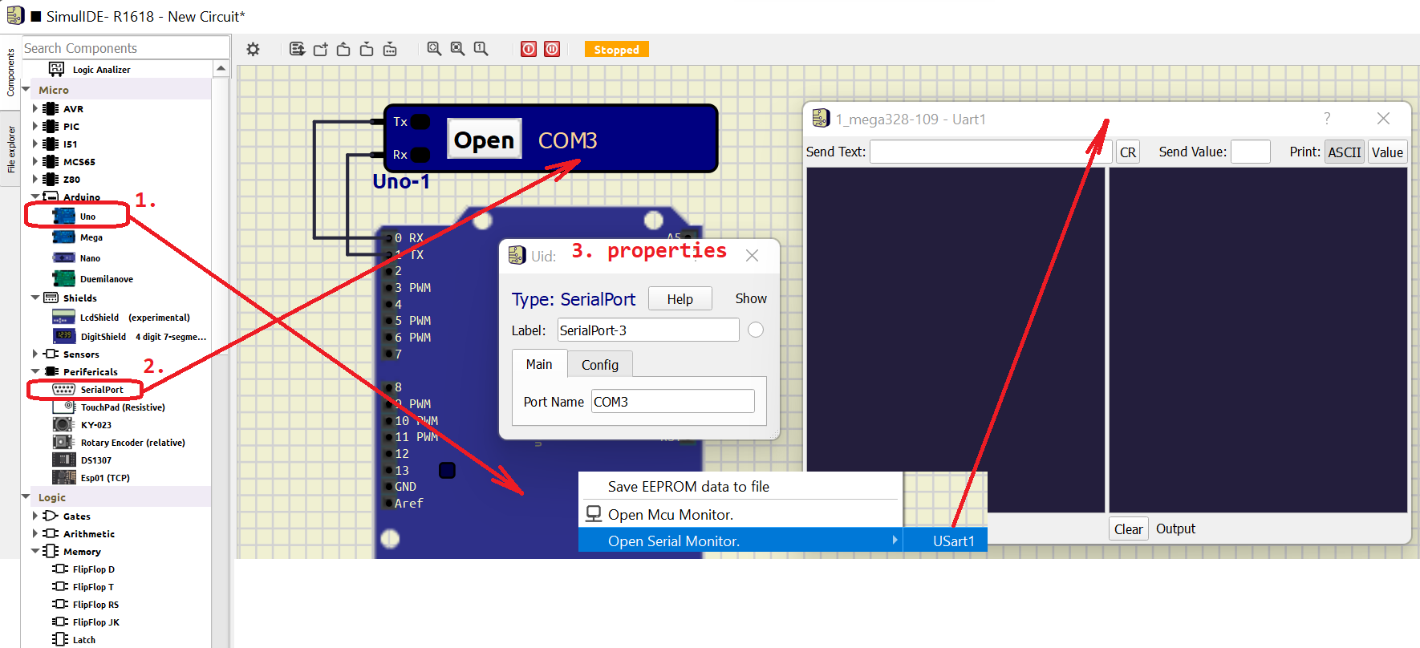This screenshot has width=1420, height=648.
Task: Switch to the Main tab in properties
Action: [x=539, y=364]
